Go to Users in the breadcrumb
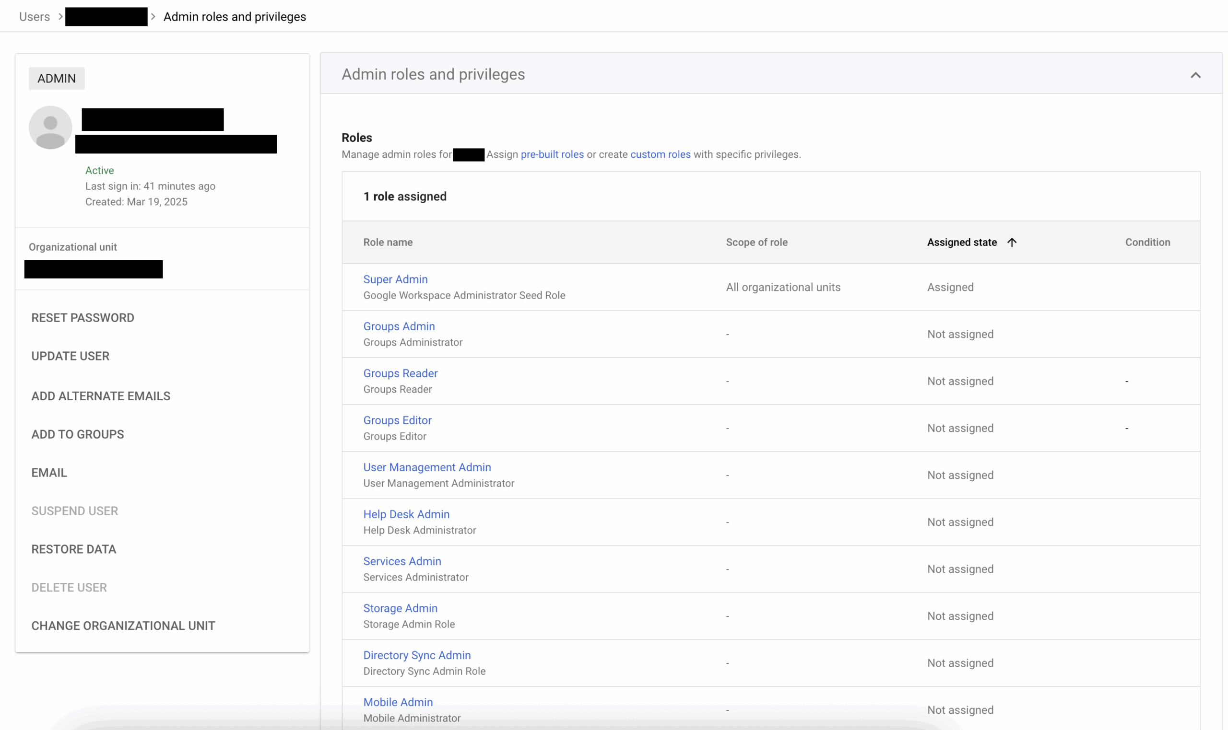Viewport: 1228px width, 730px height. 35,17
